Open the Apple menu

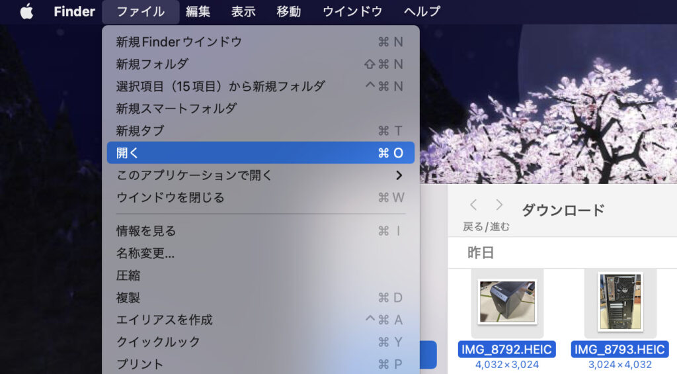pos(26,11)
